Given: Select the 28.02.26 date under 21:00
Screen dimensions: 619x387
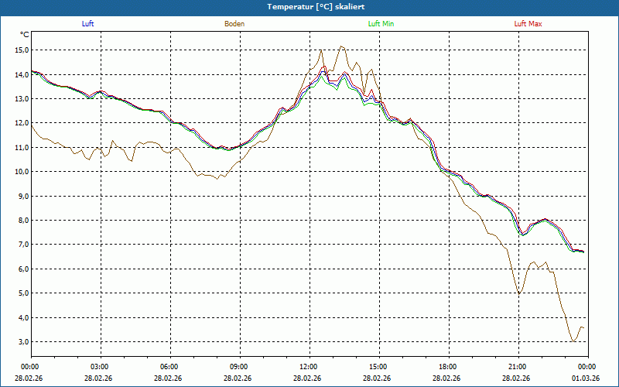Looking at the screenshot, I should click(516, 378).
